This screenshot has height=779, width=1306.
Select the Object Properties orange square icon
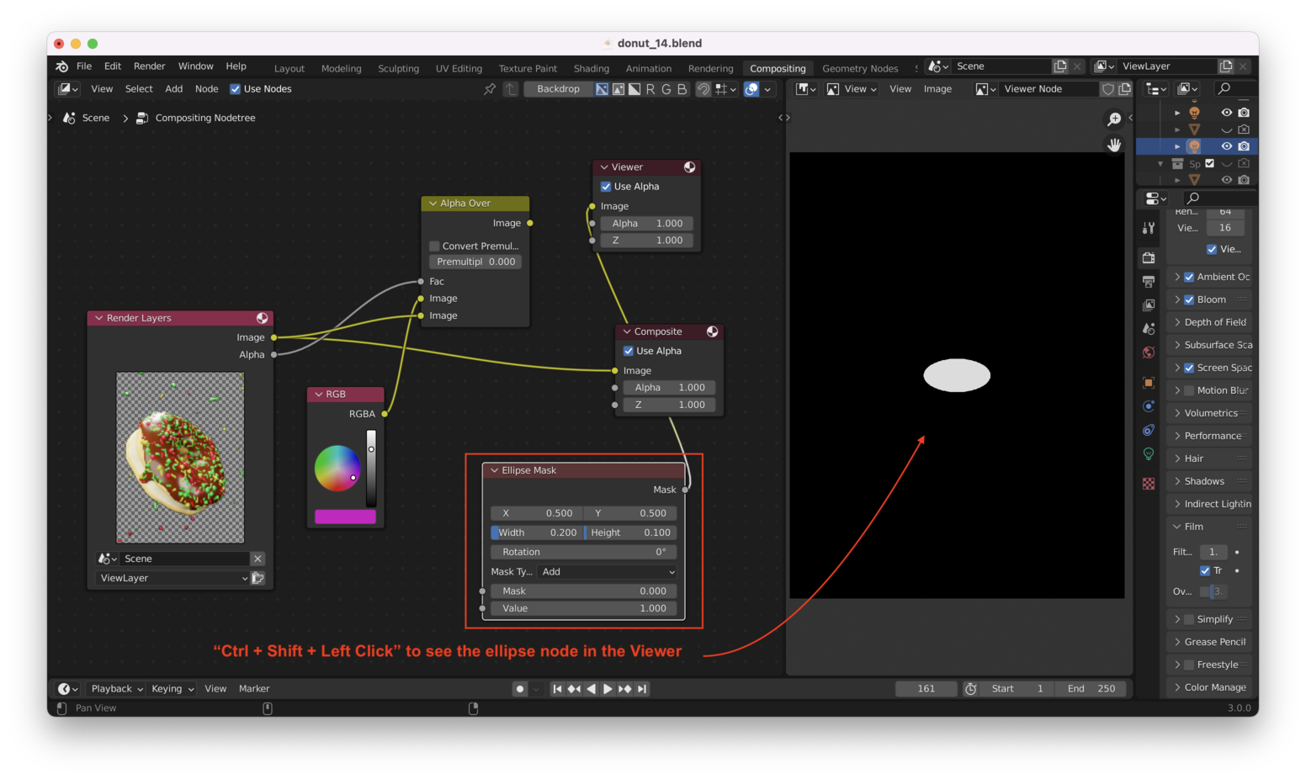click(x=1149, y=382)
